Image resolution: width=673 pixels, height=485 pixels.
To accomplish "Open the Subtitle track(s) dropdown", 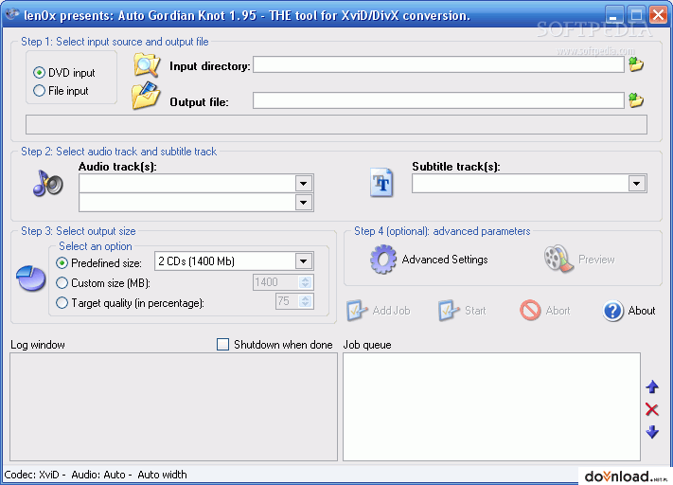I will click(x=637, y=184).
